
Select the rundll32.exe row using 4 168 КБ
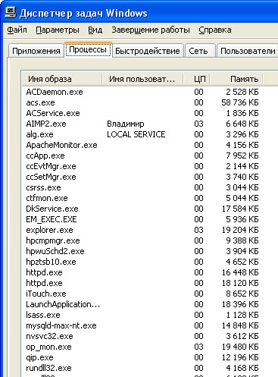(142, 368)
